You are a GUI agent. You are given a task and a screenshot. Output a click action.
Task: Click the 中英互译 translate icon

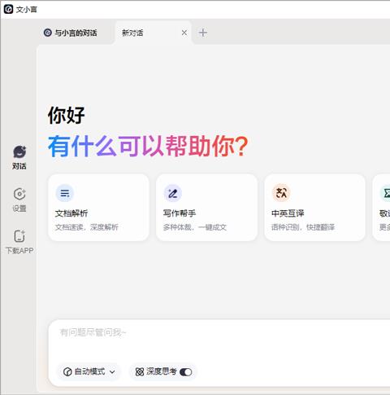coord(281,193)
